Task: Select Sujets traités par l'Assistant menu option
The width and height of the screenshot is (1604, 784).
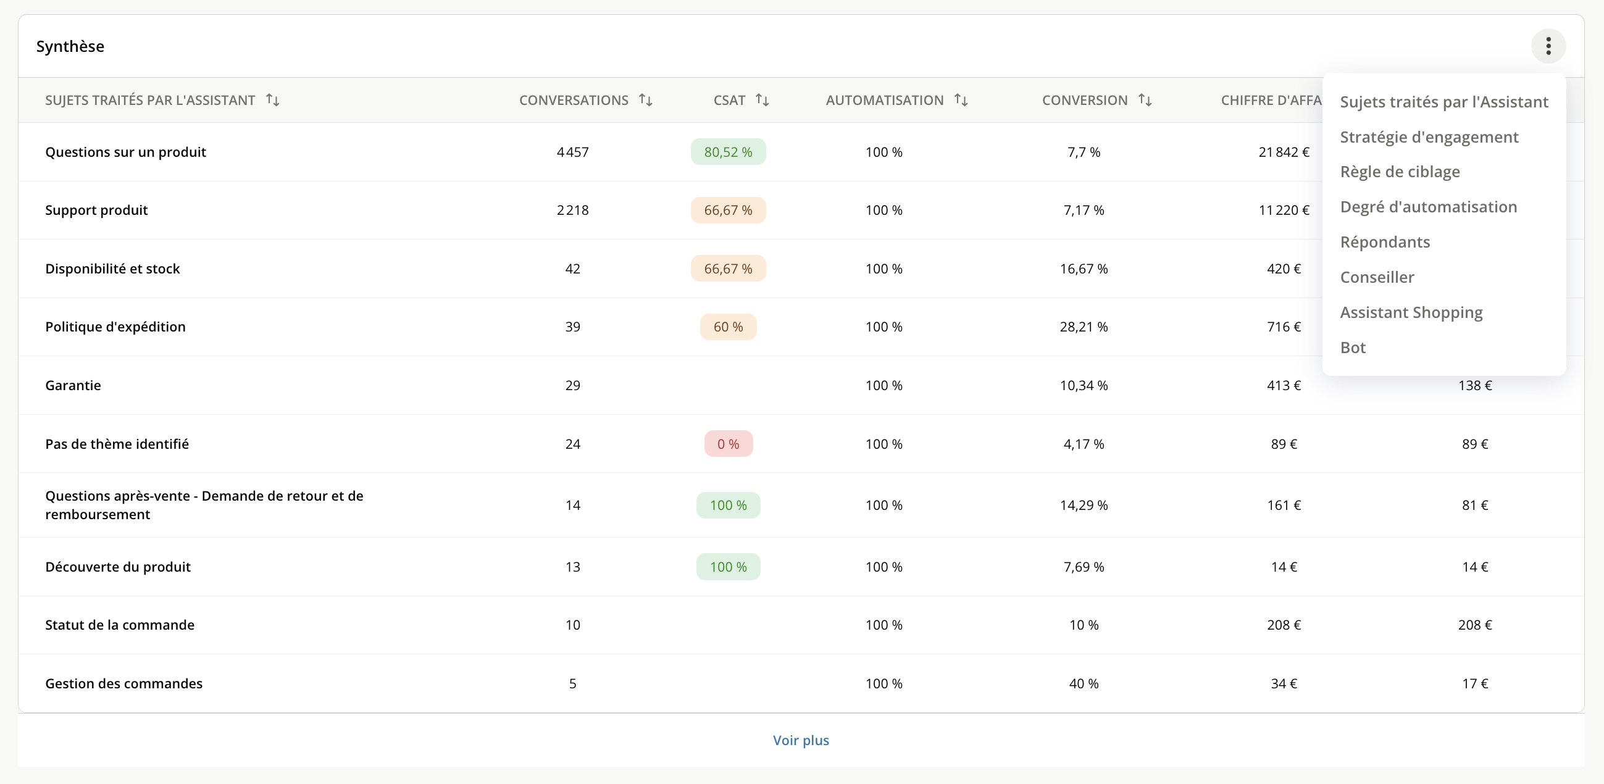Action: (x=1443, y=101)
